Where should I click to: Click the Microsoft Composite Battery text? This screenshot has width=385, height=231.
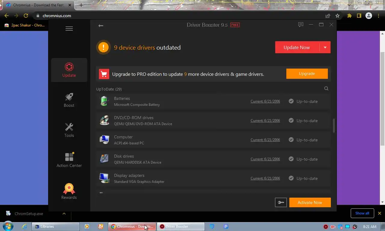(x=137, y=105)
